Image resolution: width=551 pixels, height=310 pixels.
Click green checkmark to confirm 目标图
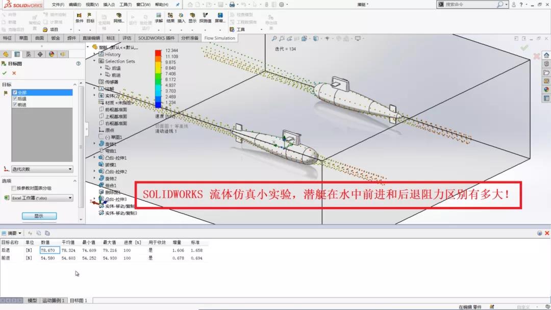click(x=5, y=73)
